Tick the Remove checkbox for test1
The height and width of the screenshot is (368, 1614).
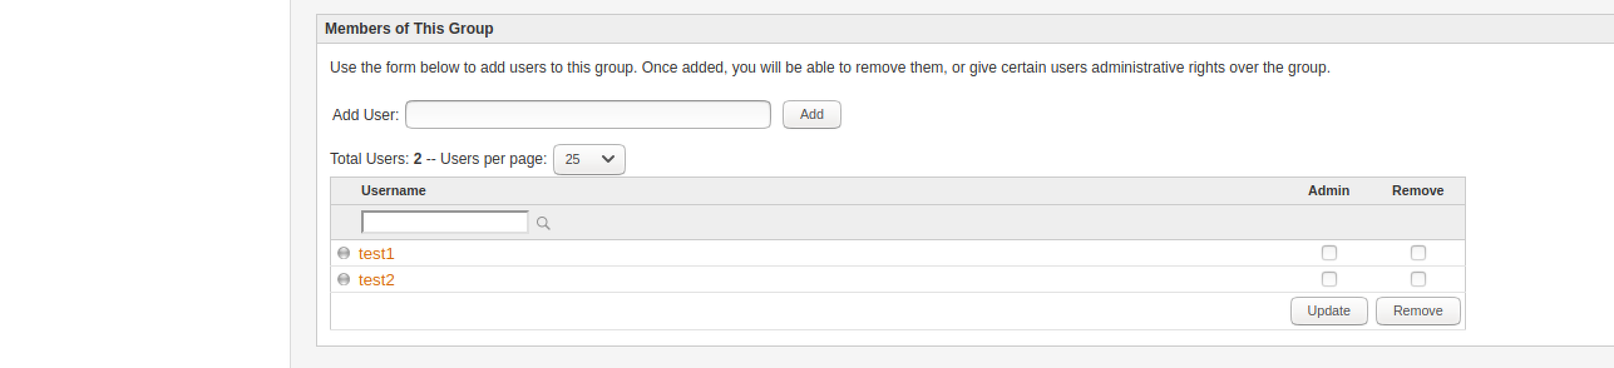1418,253
